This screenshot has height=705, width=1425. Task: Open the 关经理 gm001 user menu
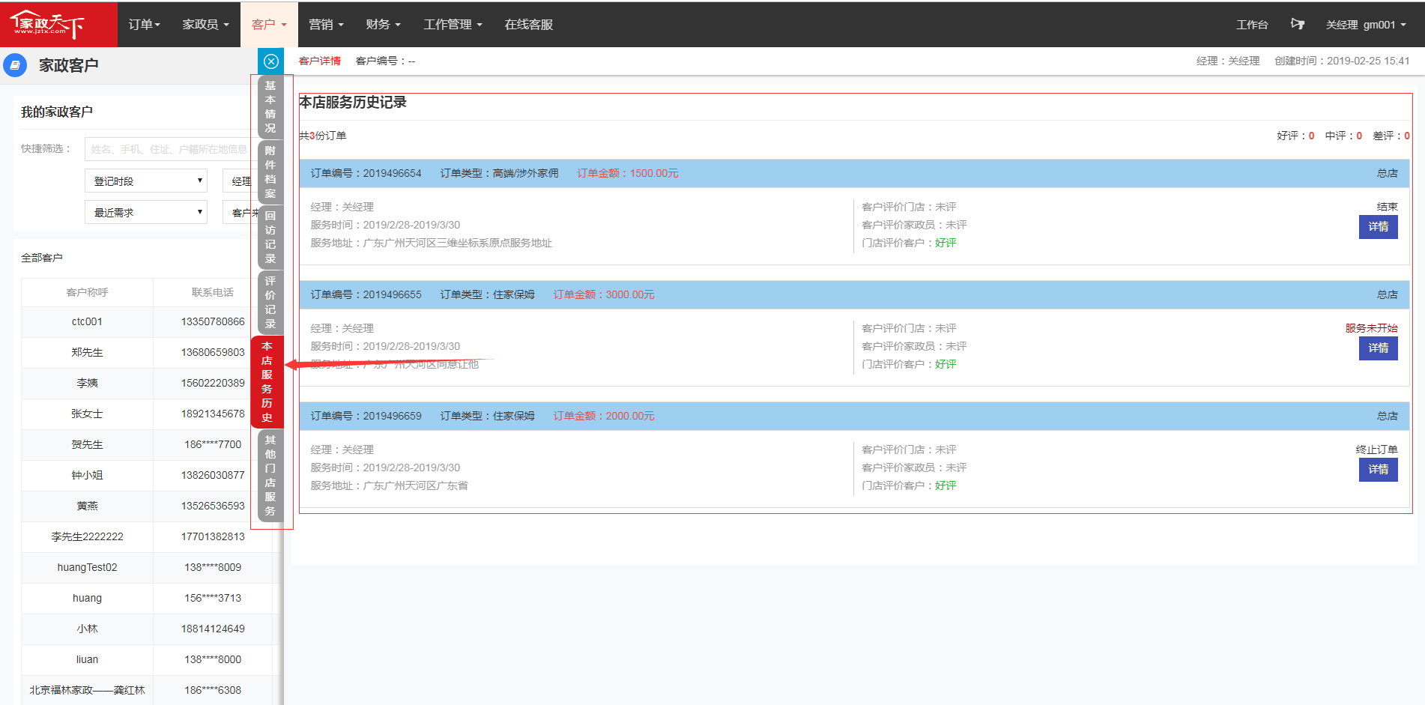coord(1366,25)
